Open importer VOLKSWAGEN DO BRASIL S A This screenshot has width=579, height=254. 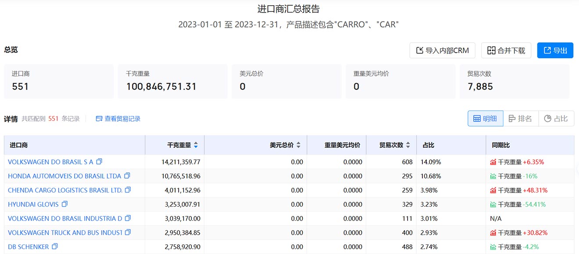click(50, 162)
